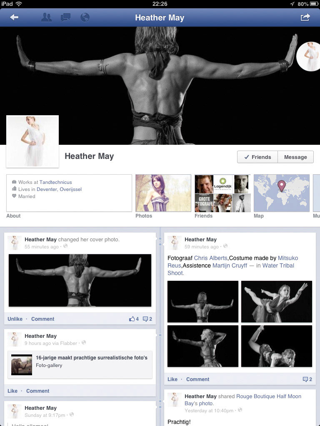Click the Sunday at 9:17pm timestamp

[45, 415]
